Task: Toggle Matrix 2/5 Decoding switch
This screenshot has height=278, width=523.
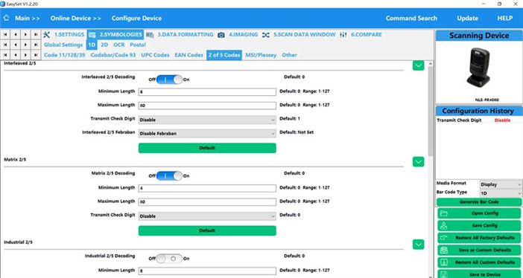Action: tap(169, 175)
